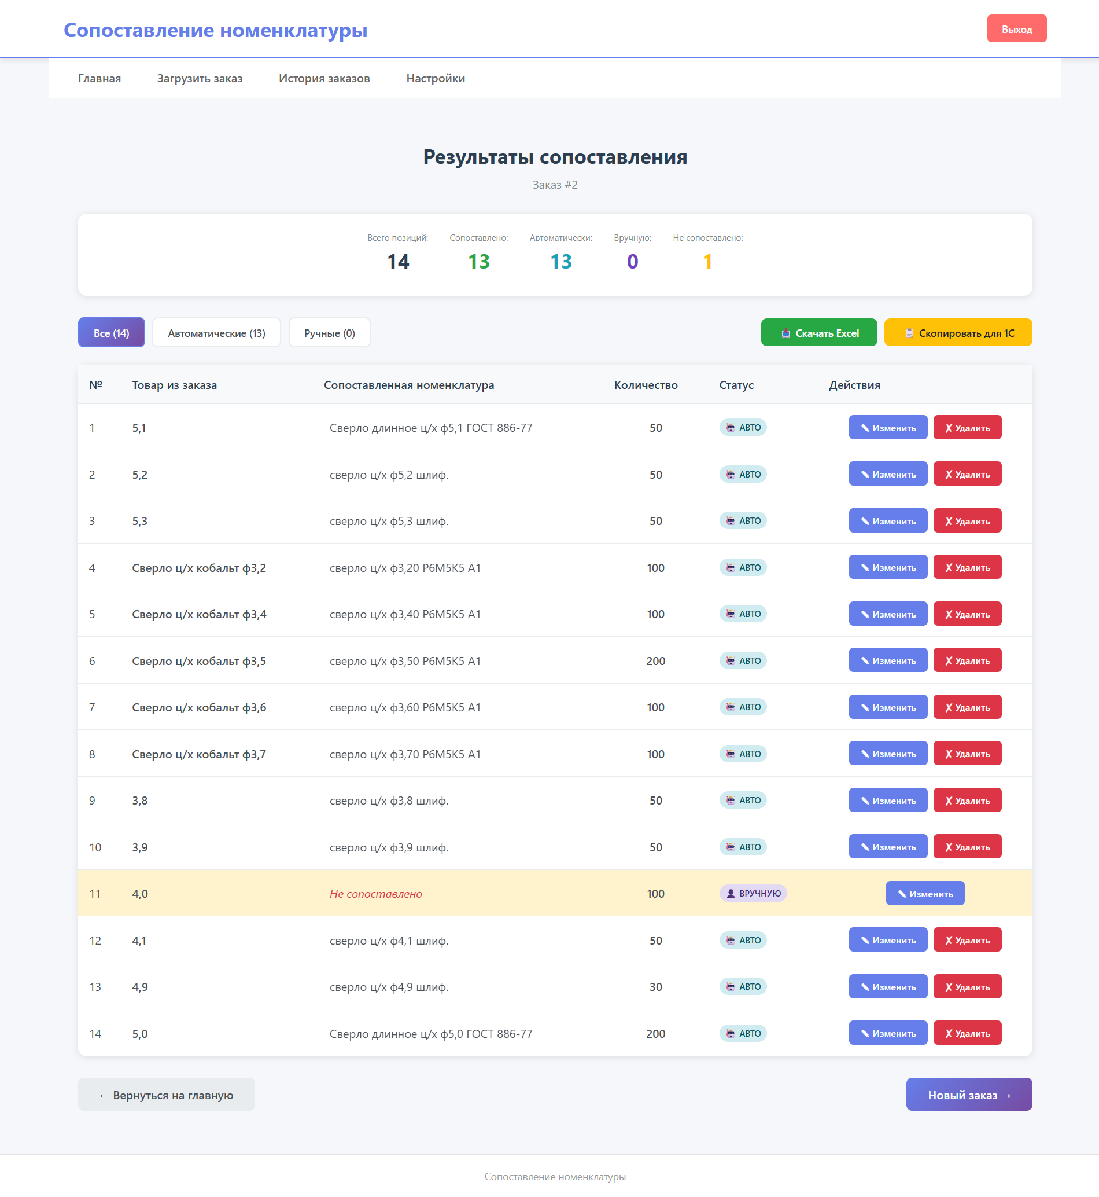Show all items with Все (14) tab
The height and width of the screenshot is (1197, 1099).
(x=111, y=333)
